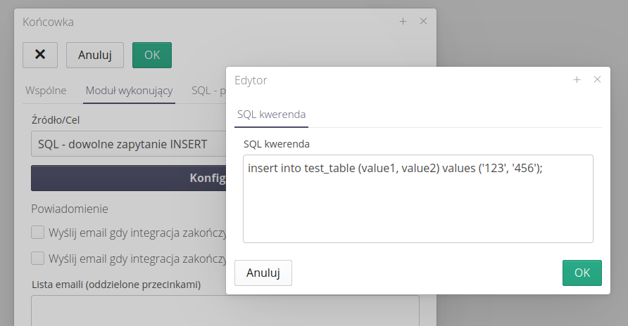Confirm the SQL query with Edytor OK

tap(582, 273)
